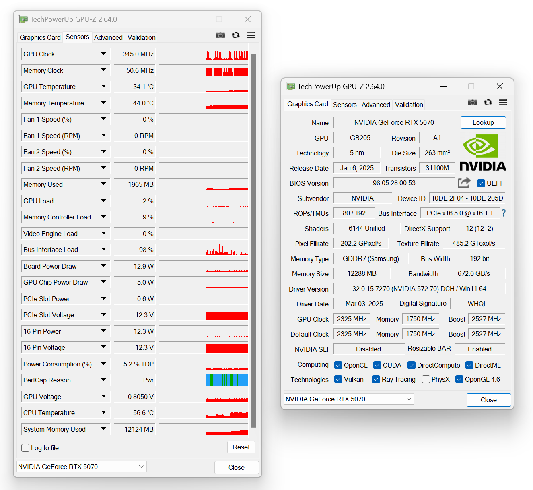Toggle the PhysX checkbox
Image resolution: width=533 pixels, height=490 pixels.
[x=426, y=379]
